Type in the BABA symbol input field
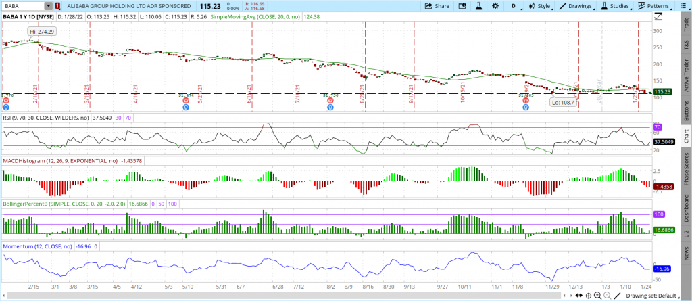692x301 pixels. click(24, 6)
